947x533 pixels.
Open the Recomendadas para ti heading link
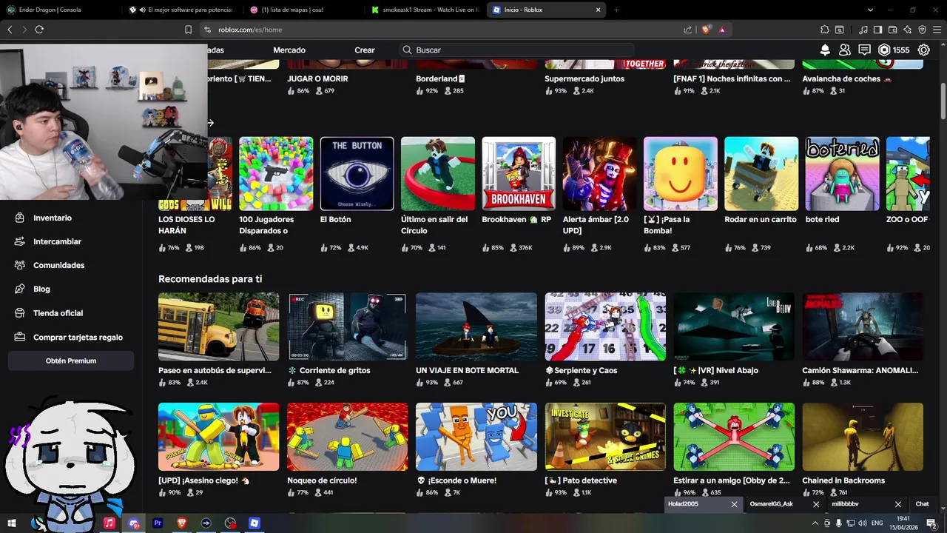[x=210, y=279]
